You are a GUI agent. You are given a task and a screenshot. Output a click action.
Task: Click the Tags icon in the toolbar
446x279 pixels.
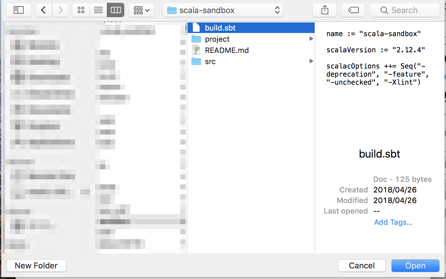pyautogui.click(x=353, y=10)
